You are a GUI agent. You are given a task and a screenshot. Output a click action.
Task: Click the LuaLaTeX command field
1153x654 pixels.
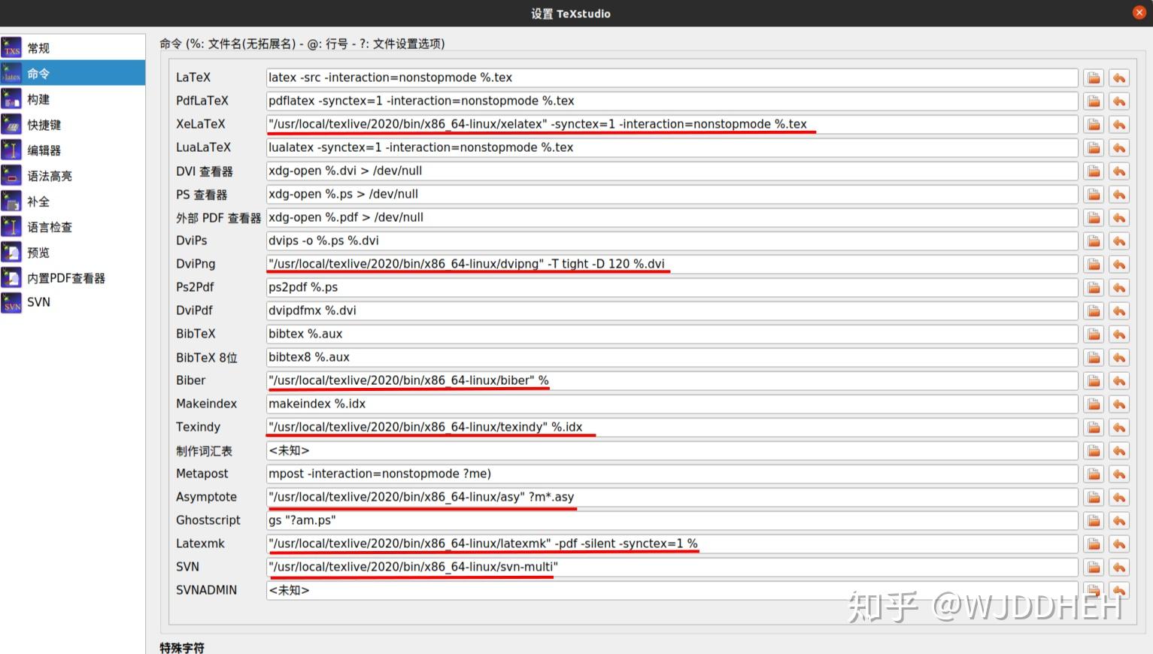click(x=672, y=147)
